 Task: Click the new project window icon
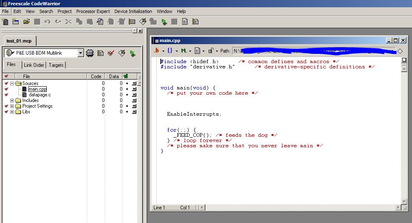[15, 22]
